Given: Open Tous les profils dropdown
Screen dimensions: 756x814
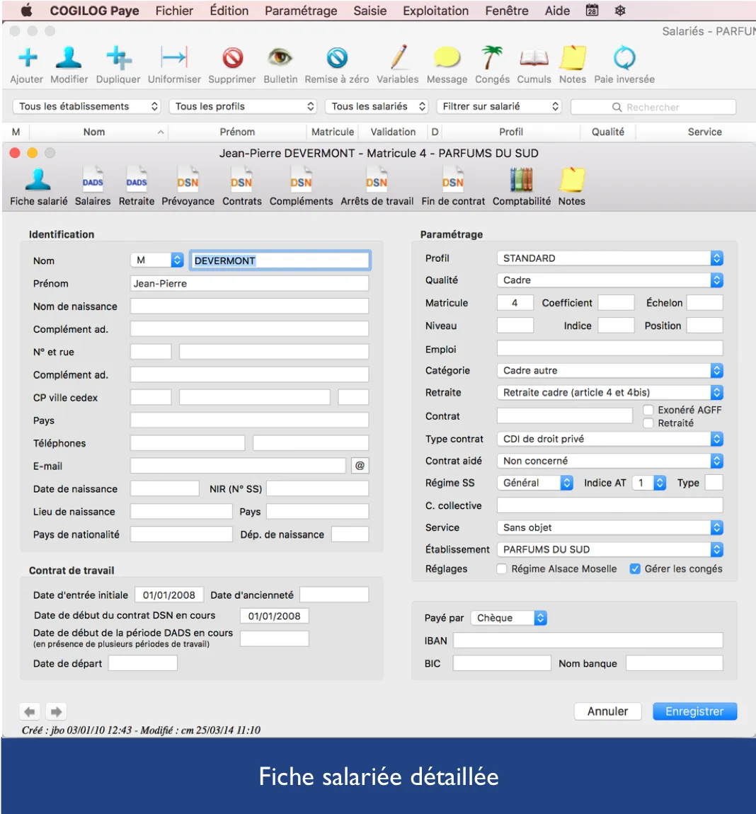Looking at the screenshot, I should pos(243,106).
